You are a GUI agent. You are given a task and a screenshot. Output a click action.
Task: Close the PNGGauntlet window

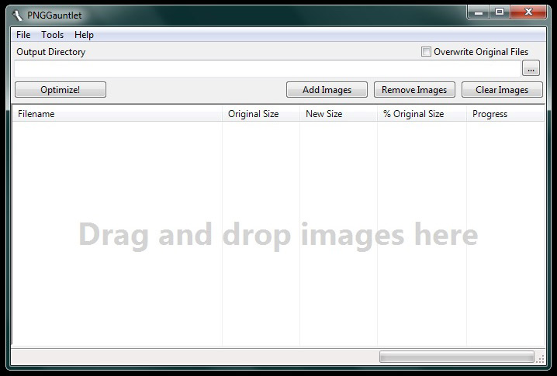pyautogui.click(x=528, y=12)
